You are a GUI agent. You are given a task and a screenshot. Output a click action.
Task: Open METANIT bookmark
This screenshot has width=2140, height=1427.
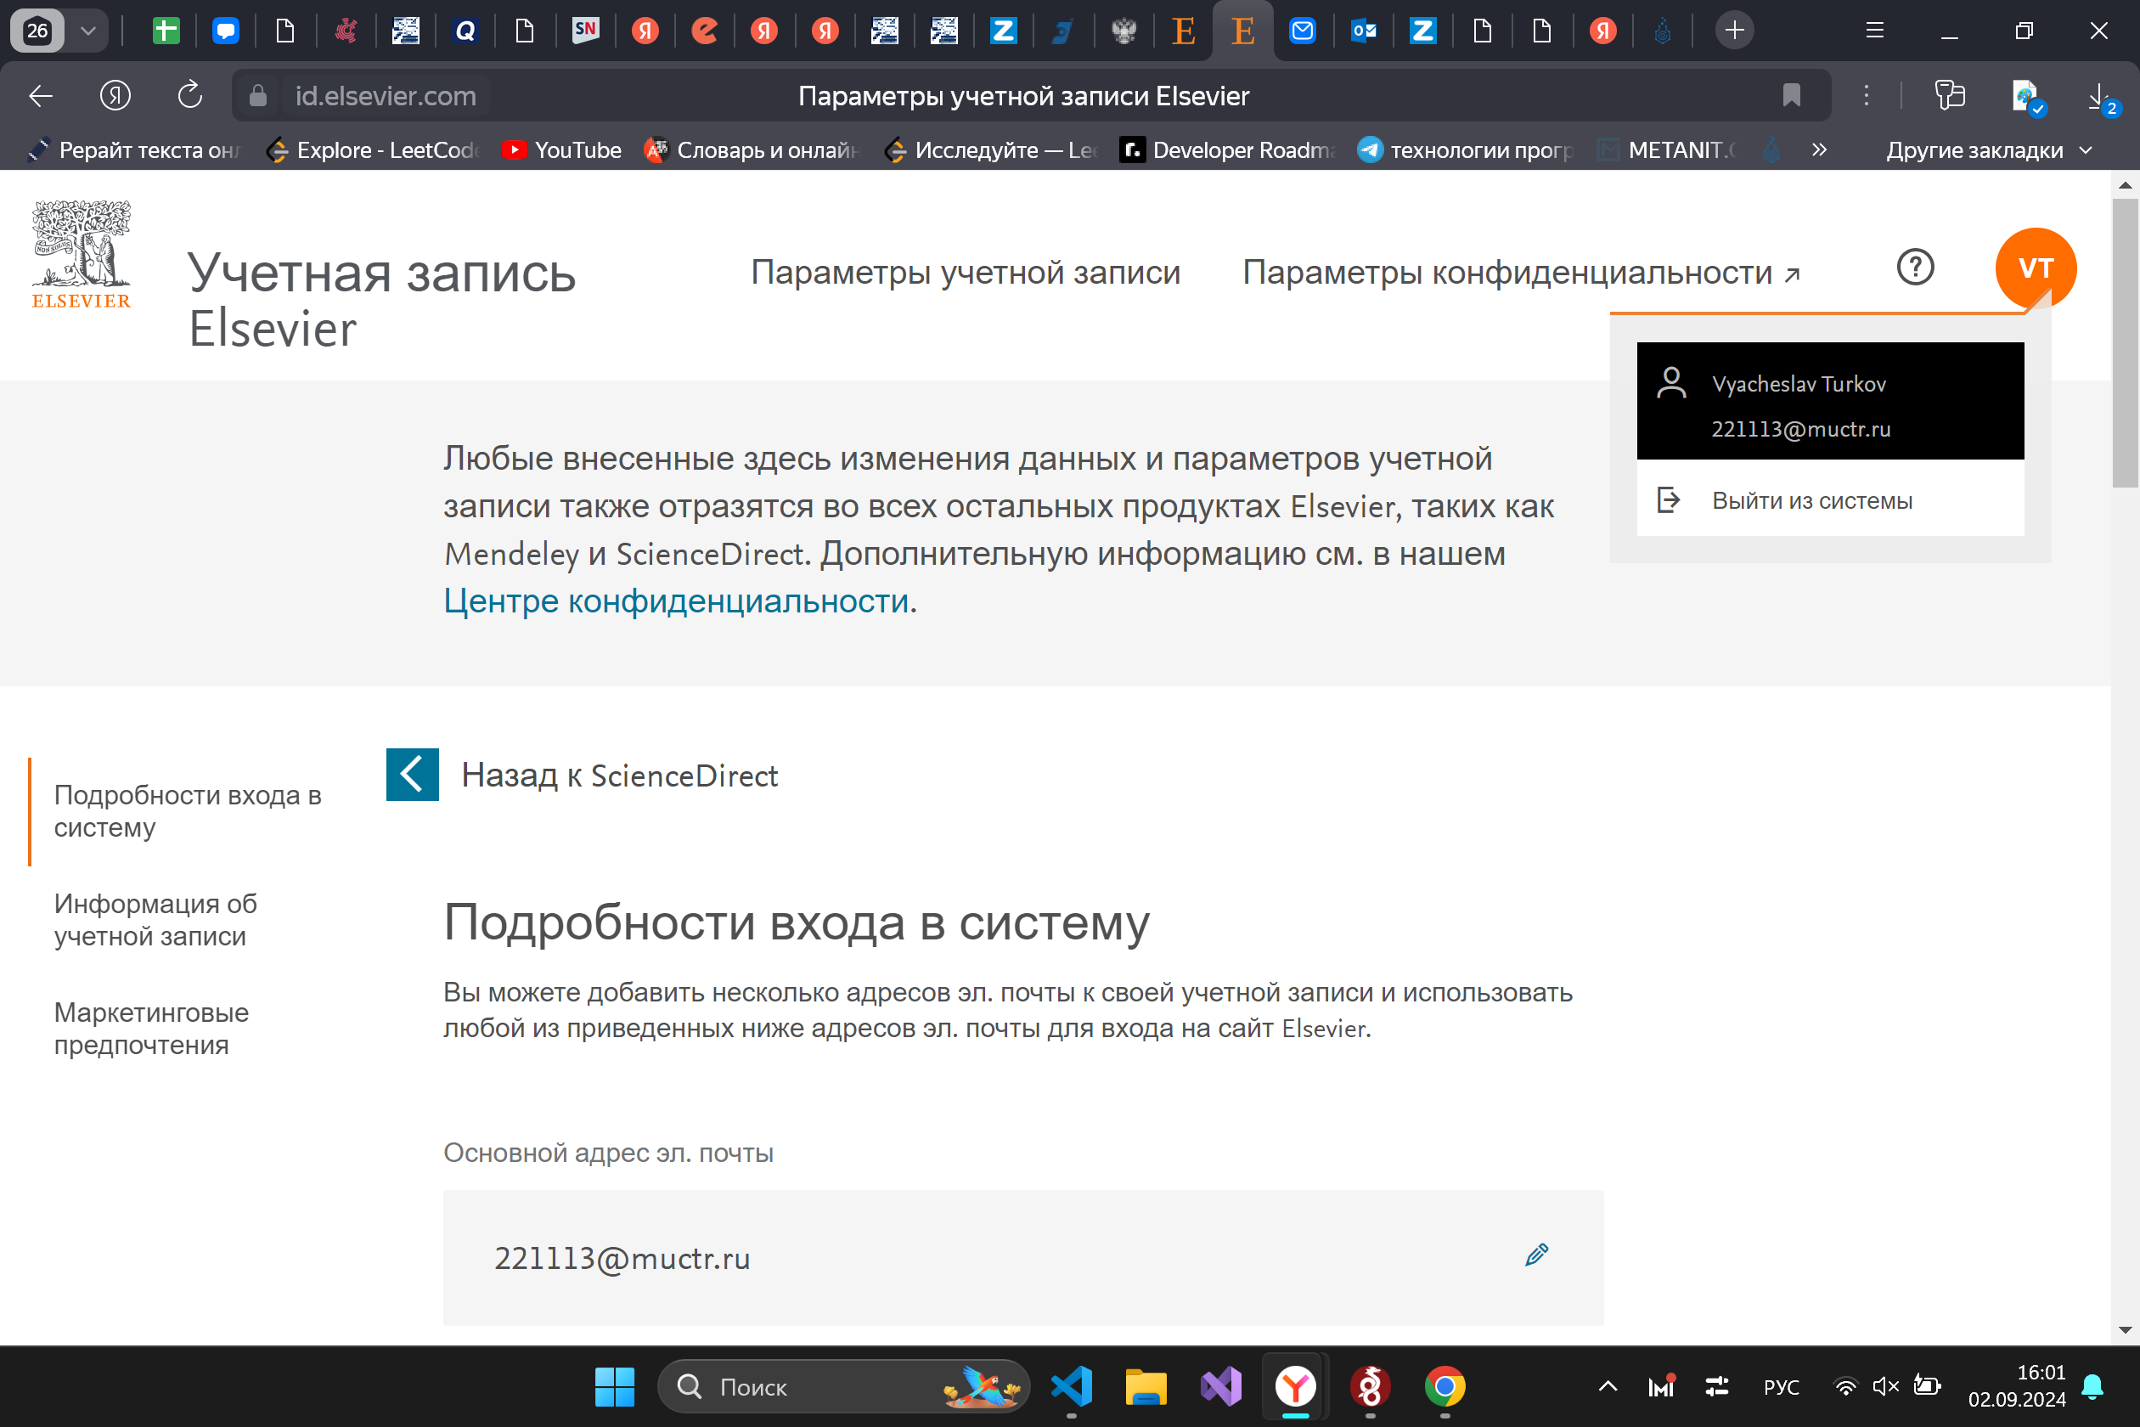[1669, 149]
